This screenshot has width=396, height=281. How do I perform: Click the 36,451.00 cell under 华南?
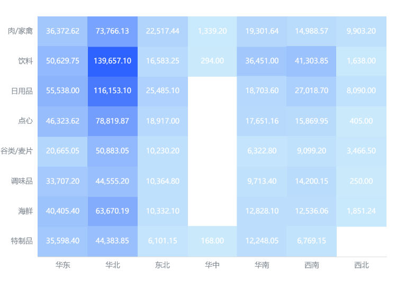pyautogui.click(x=262, y=61)
